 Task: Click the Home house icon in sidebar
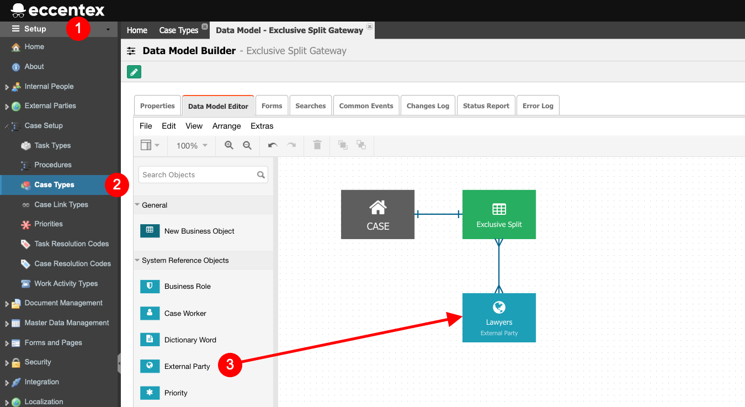[x=16, y=47]
